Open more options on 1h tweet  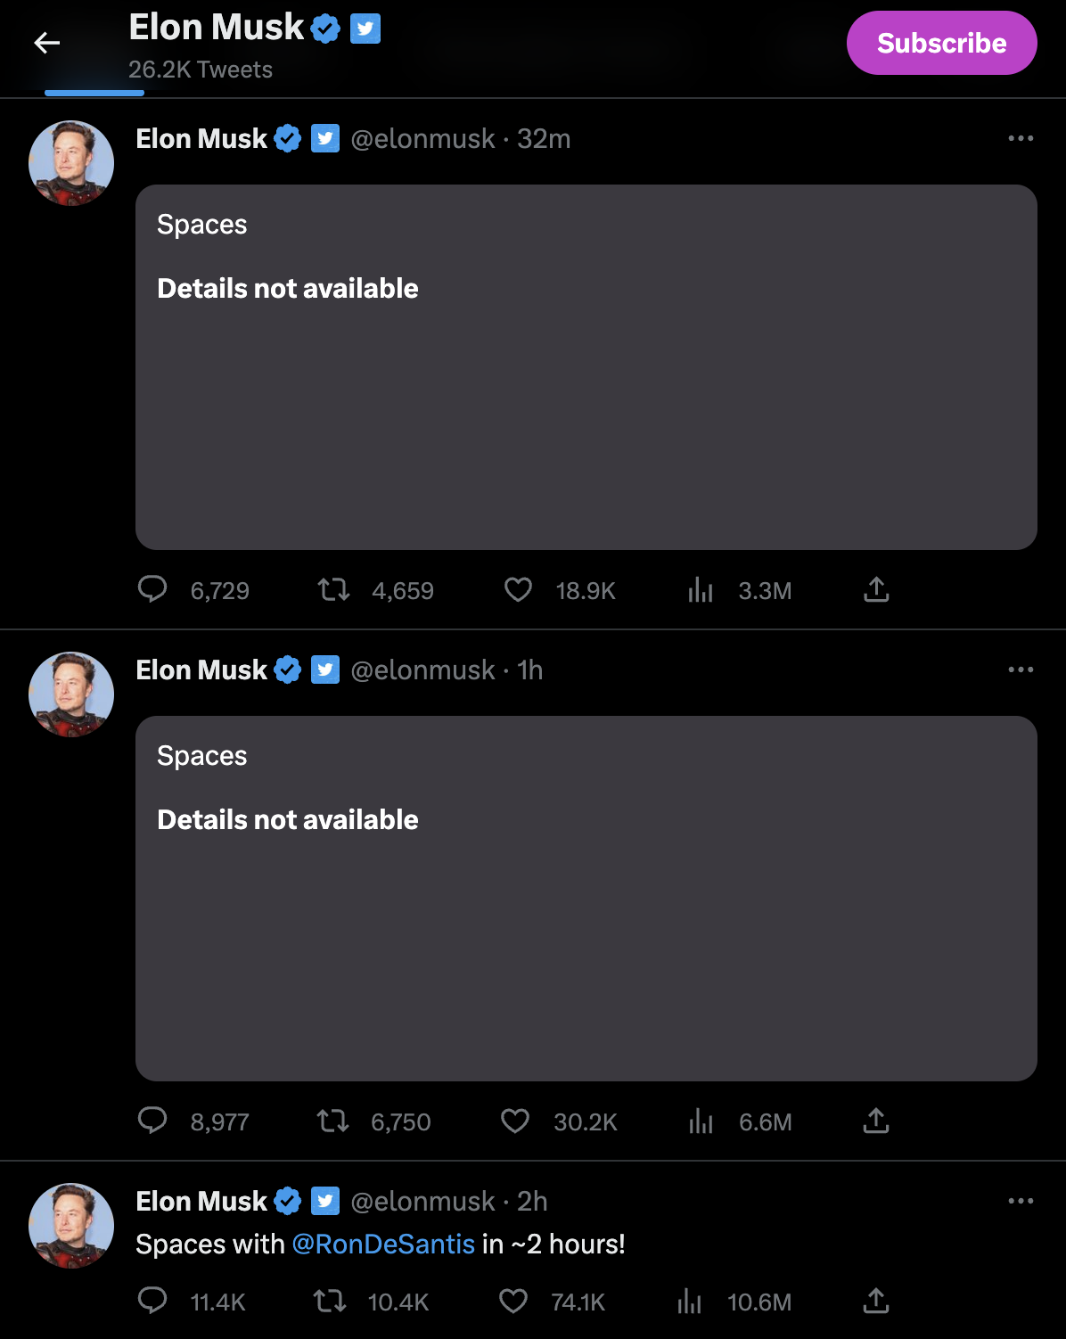pos(1020,669)
